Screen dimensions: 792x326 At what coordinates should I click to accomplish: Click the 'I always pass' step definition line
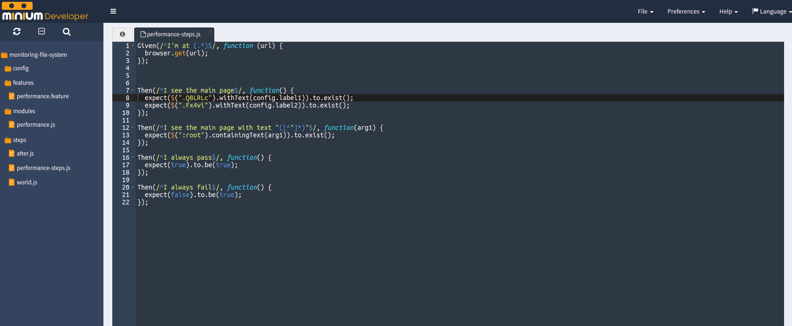205,157
